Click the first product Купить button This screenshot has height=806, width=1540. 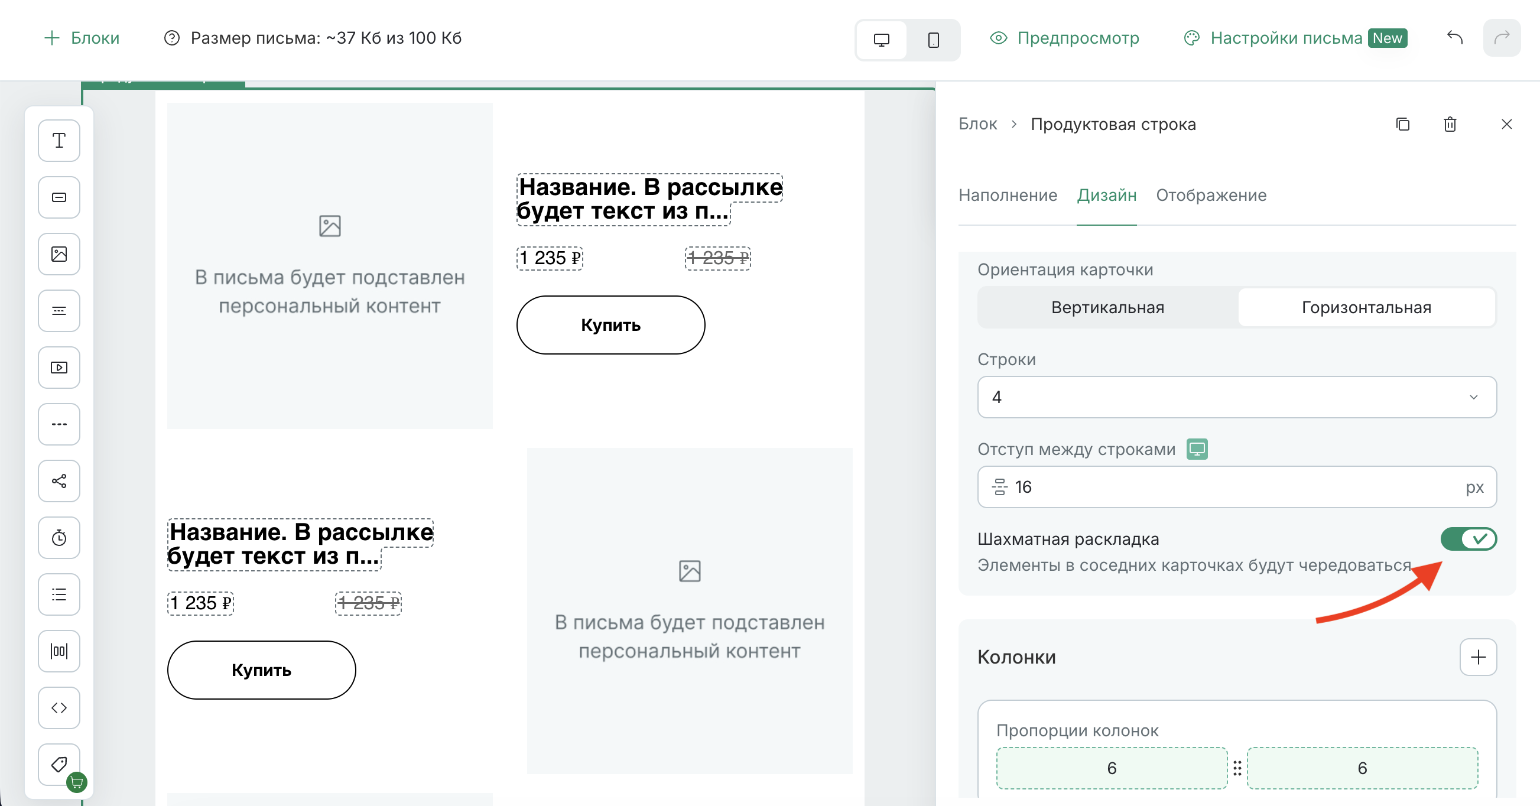[x=611, y=325]
